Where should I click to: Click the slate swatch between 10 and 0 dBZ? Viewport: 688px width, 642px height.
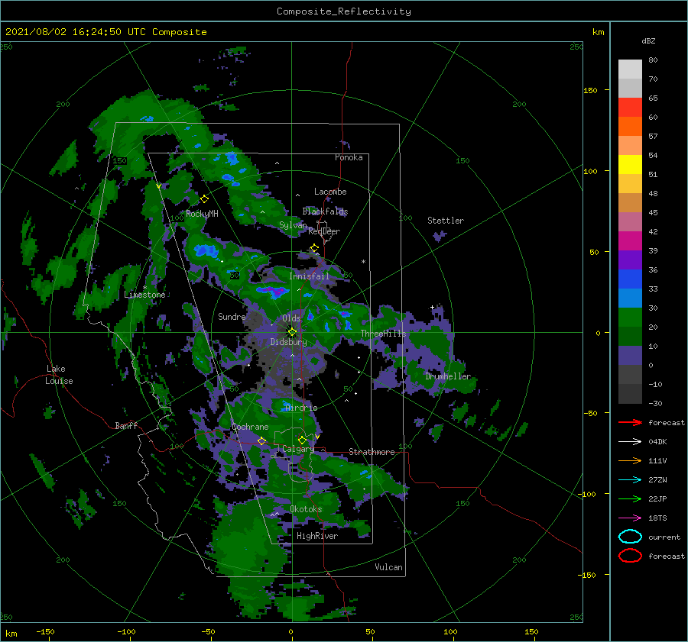(630, 356)
